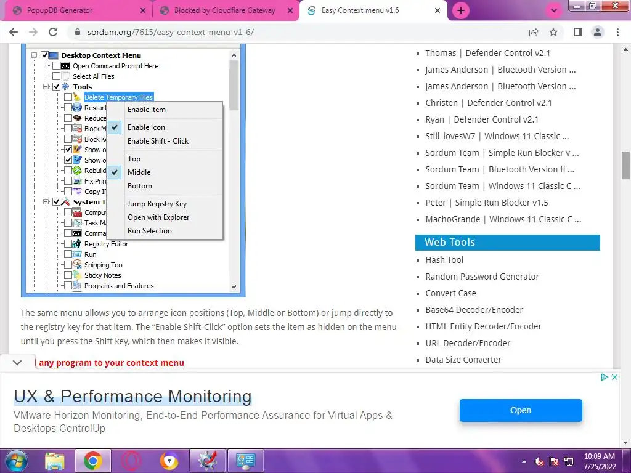
Task: Click the broom icon for Delete Temporary Files
Action: (x=77, y=97)
